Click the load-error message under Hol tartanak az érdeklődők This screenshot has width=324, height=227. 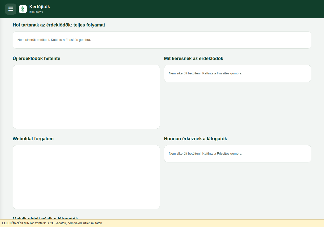coord(54,40)
